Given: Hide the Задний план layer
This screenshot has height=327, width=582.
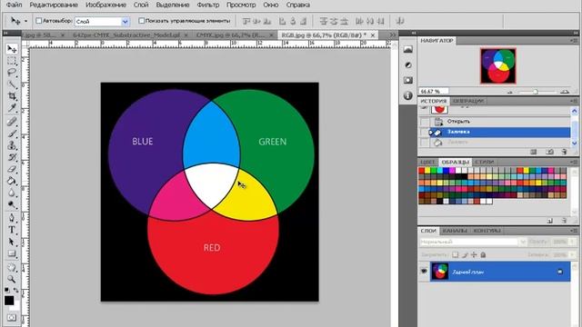Looking at the screenshot, I should coord(424,272).
